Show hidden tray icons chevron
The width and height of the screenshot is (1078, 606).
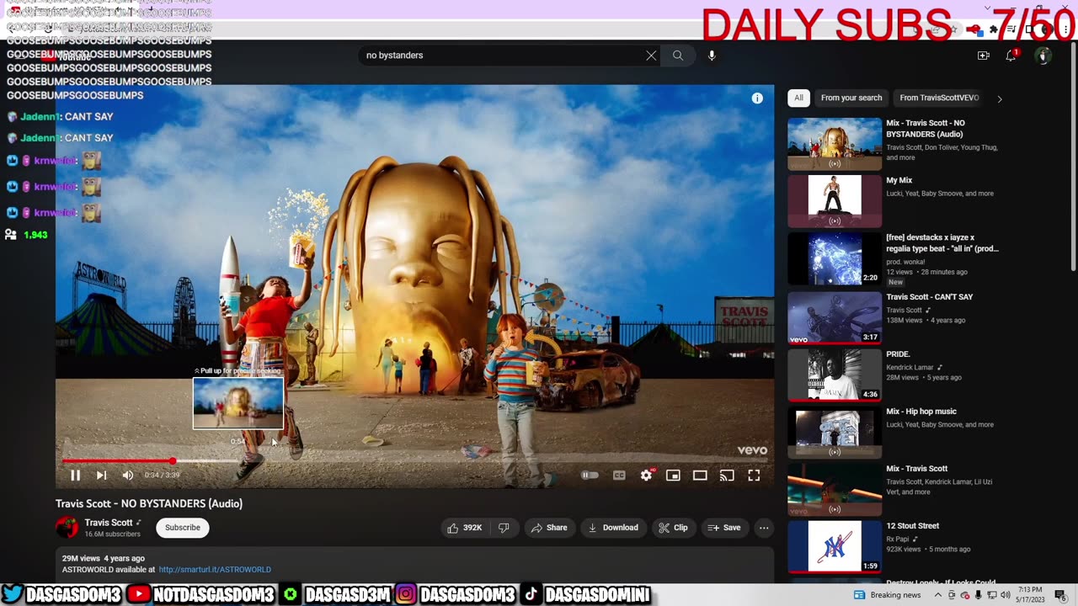pyautogui.click(x=938, y=595)
